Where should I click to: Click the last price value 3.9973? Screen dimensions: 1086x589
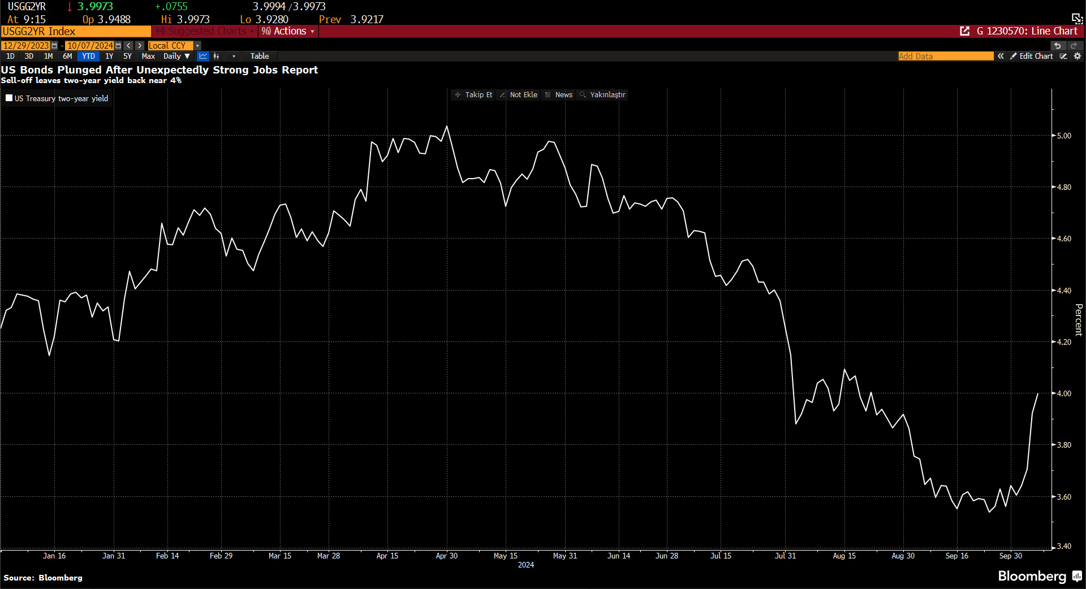95,6
